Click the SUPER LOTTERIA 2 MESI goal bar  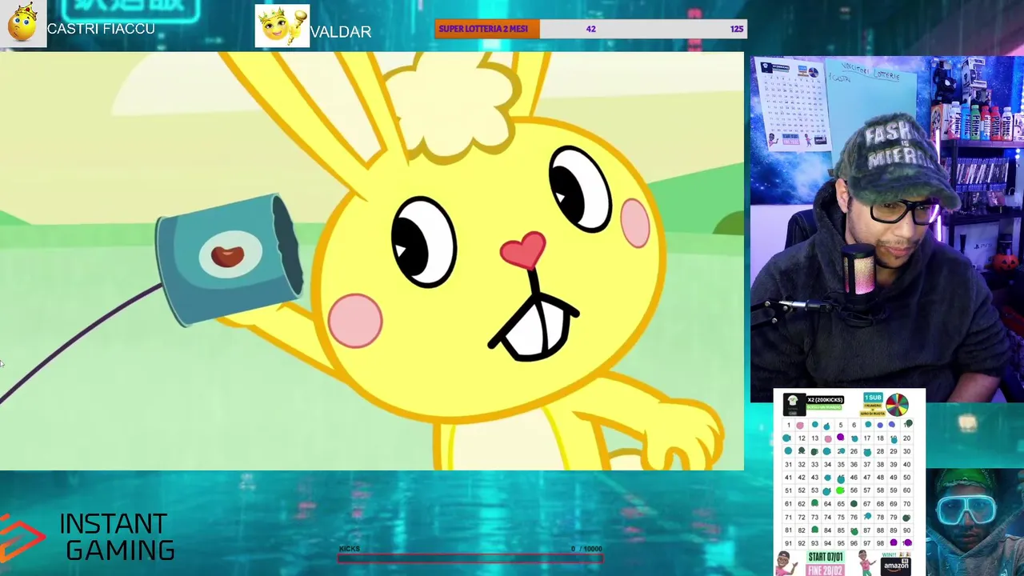pos(591,29)
